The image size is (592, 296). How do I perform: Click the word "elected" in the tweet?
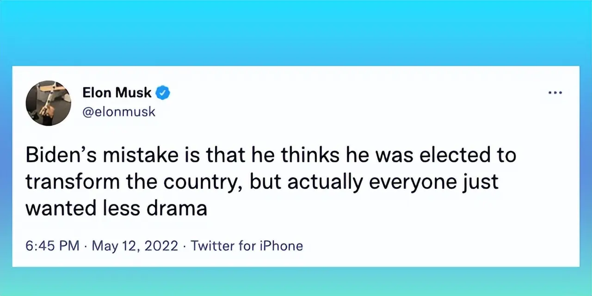452,155
